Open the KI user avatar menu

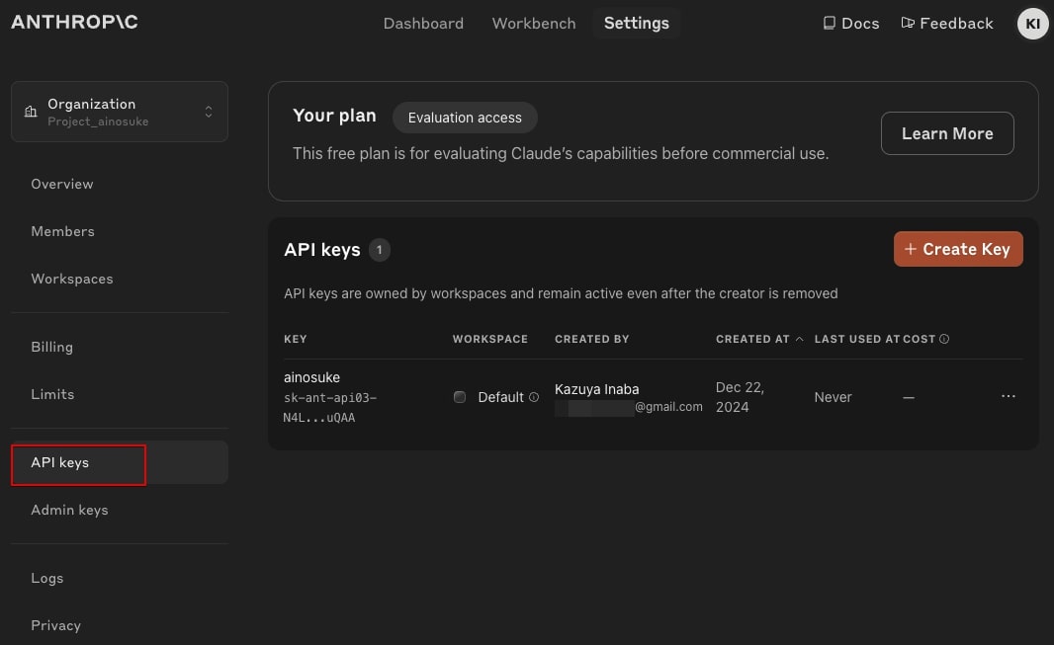coord(1032,24)
